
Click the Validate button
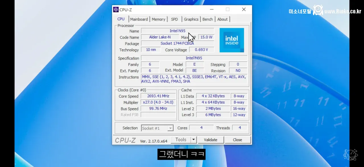coord(211,139)
